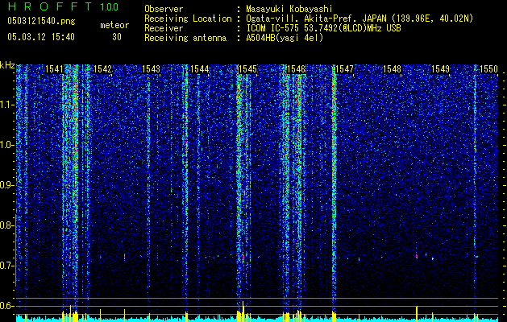Click the 1543 time marker
Image resolution: width=507 pixels, height=322 pixels.
(151, 69)
